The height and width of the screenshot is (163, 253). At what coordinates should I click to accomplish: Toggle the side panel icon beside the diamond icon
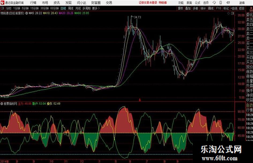pos(232,14)
